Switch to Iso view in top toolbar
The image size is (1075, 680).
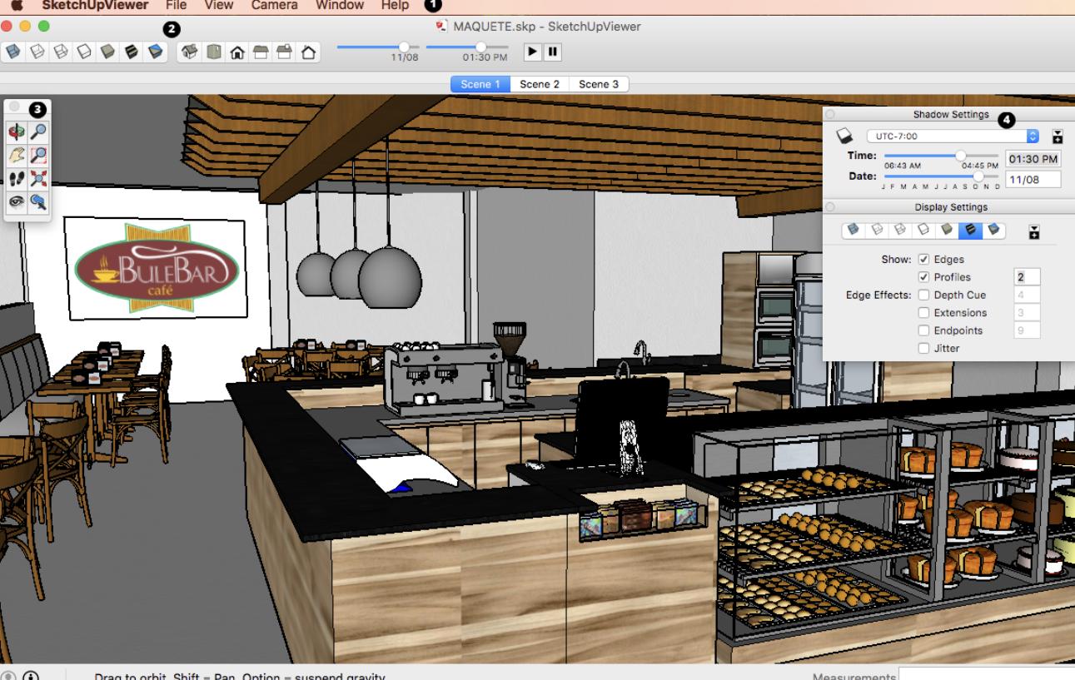[190, 52]
